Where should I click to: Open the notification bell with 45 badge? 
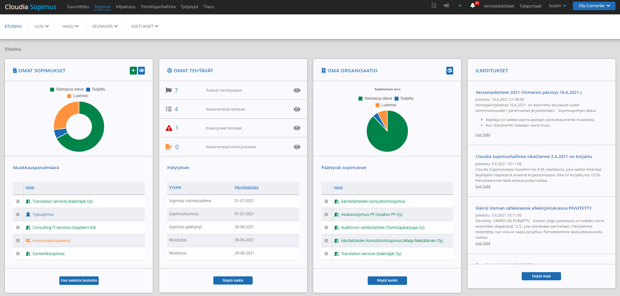[x=473, y=6]
